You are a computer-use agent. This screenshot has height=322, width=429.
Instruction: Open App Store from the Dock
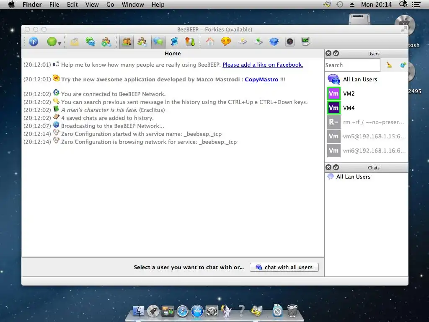(197, 311)
